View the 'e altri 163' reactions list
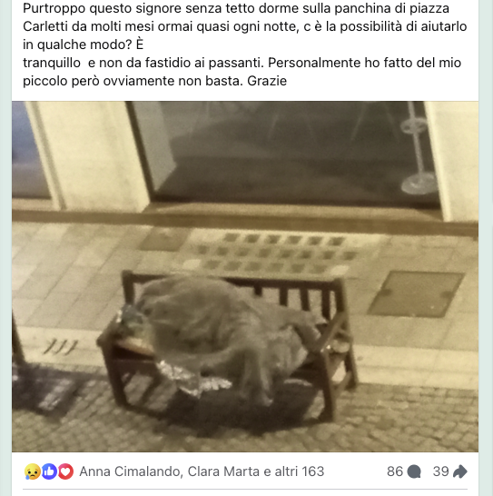 click(x=294, y=471)
